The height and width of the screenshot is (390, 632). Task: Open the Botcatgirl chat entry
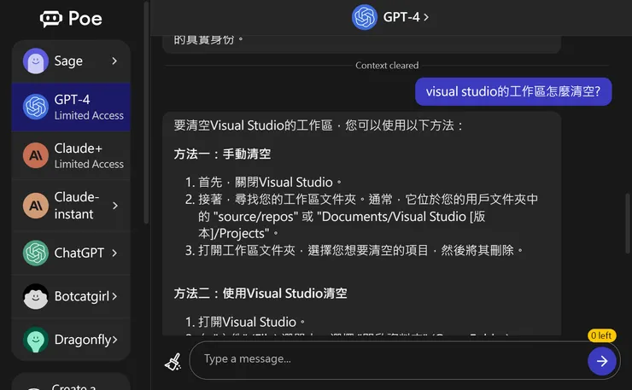pos(71,296)
